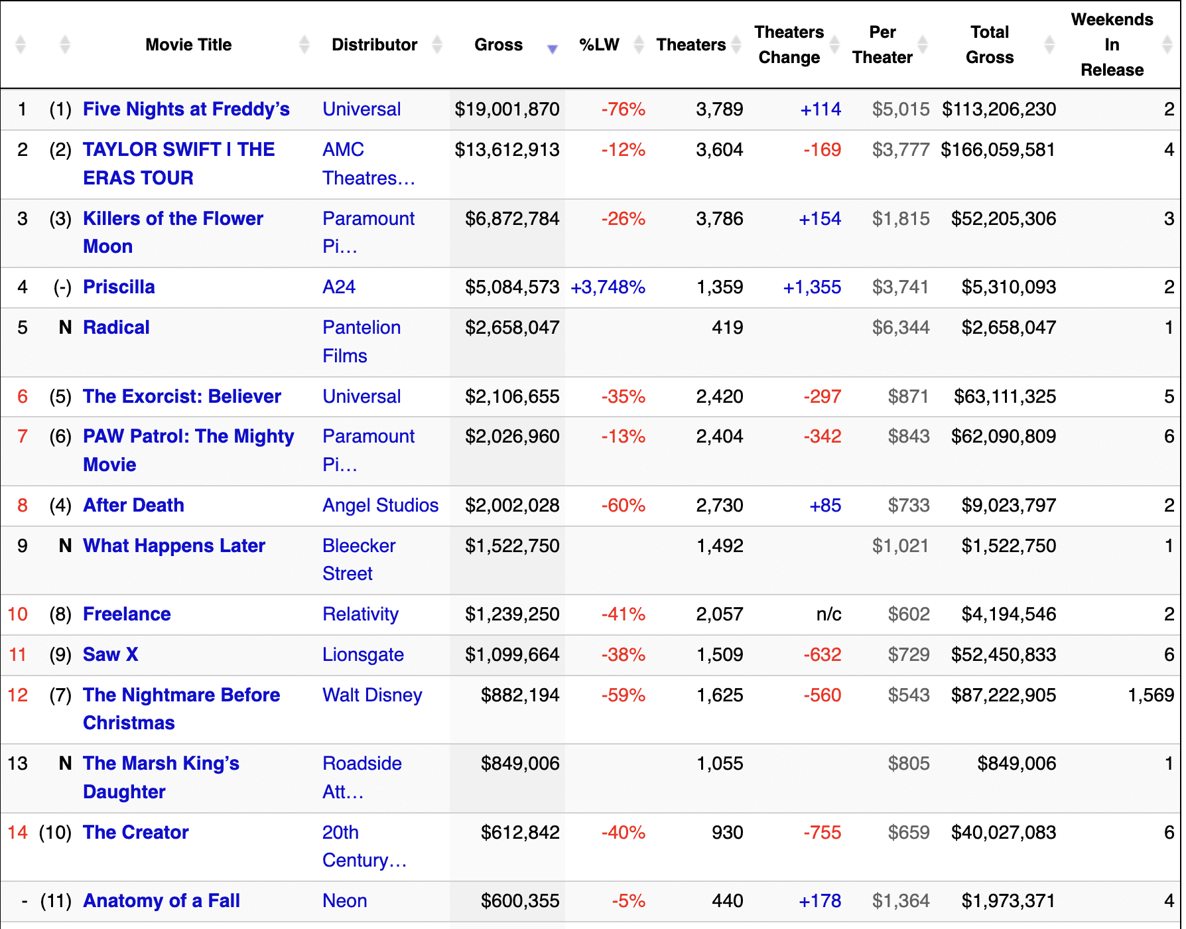1186x929 pixels.
Task: Click sort arrows beside Movie Title header
Action: [x=304, y=44]
